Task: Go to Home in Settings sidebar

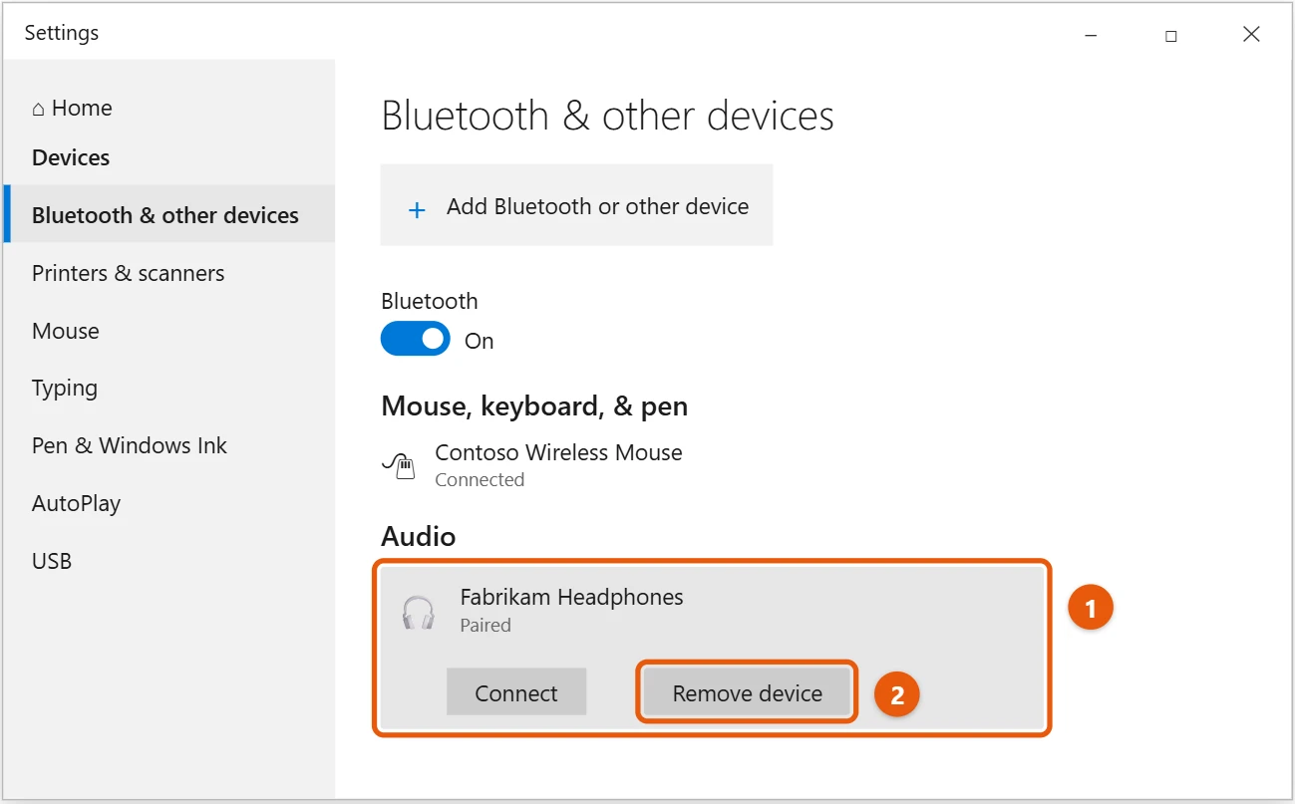Action: (x=72, y=108)
